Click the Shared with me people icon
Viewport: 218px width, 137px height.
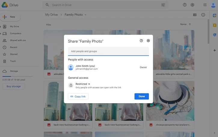pyautogui.click(x=5, y=40)
